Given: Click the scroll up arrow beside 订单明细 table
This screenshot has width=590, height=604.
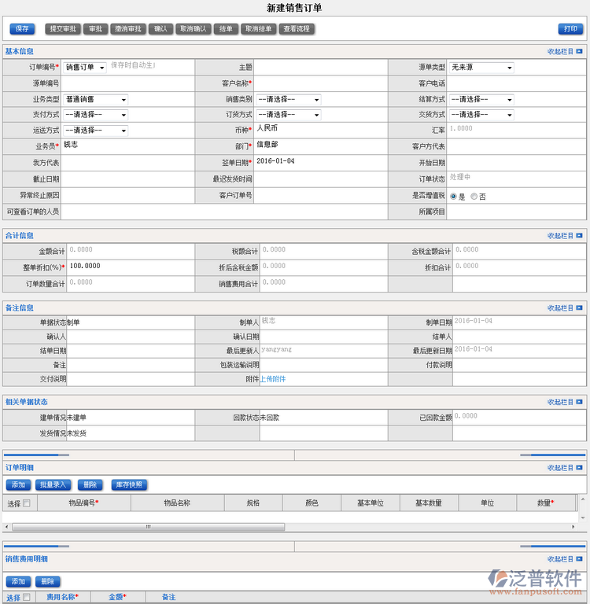Looking at the screenshot, I should coord(583,499).
